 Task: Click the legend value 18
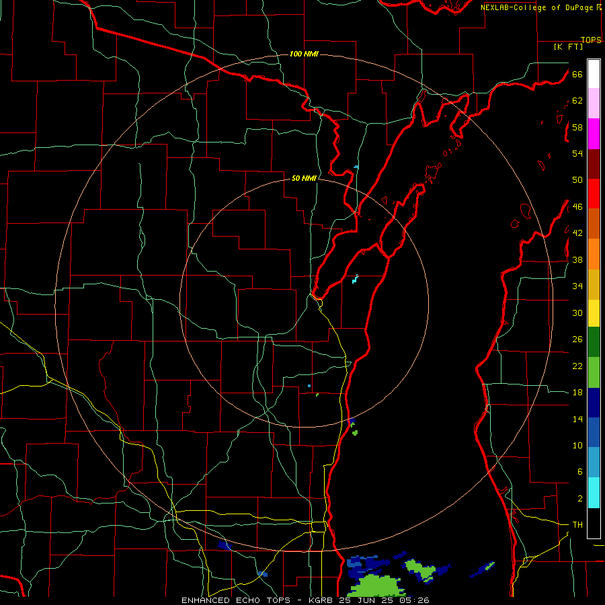point(577,393)
